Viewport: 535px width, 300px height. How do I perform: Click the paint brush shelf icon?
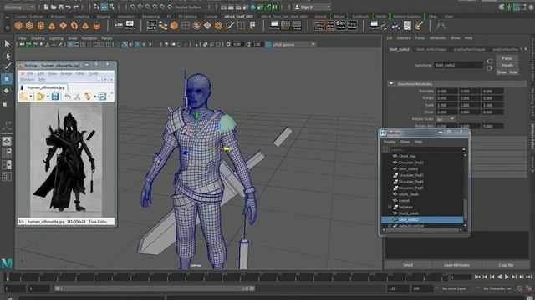point(419,26)
